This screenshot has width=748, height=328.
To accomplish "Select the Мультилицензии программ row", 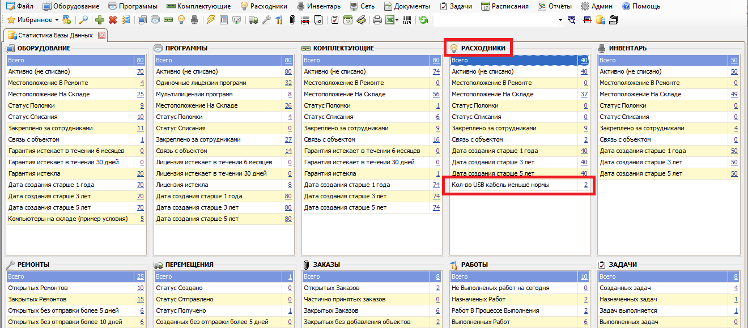I will [x=224, y=94].
